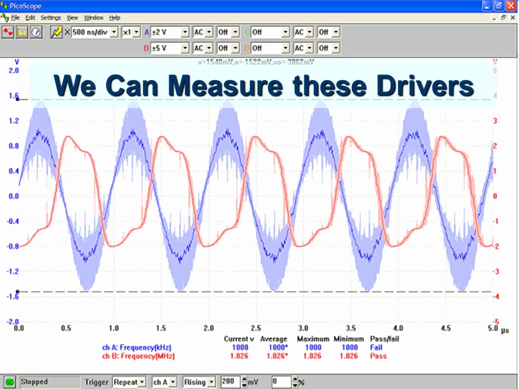Click the trigger level 200 mV field
This screenshot has width=519, height=389.
point(230,382)
